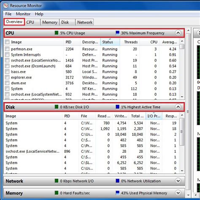
Task: Click the green Hard Faults indicator square
Action: click(x=57, y=193)
